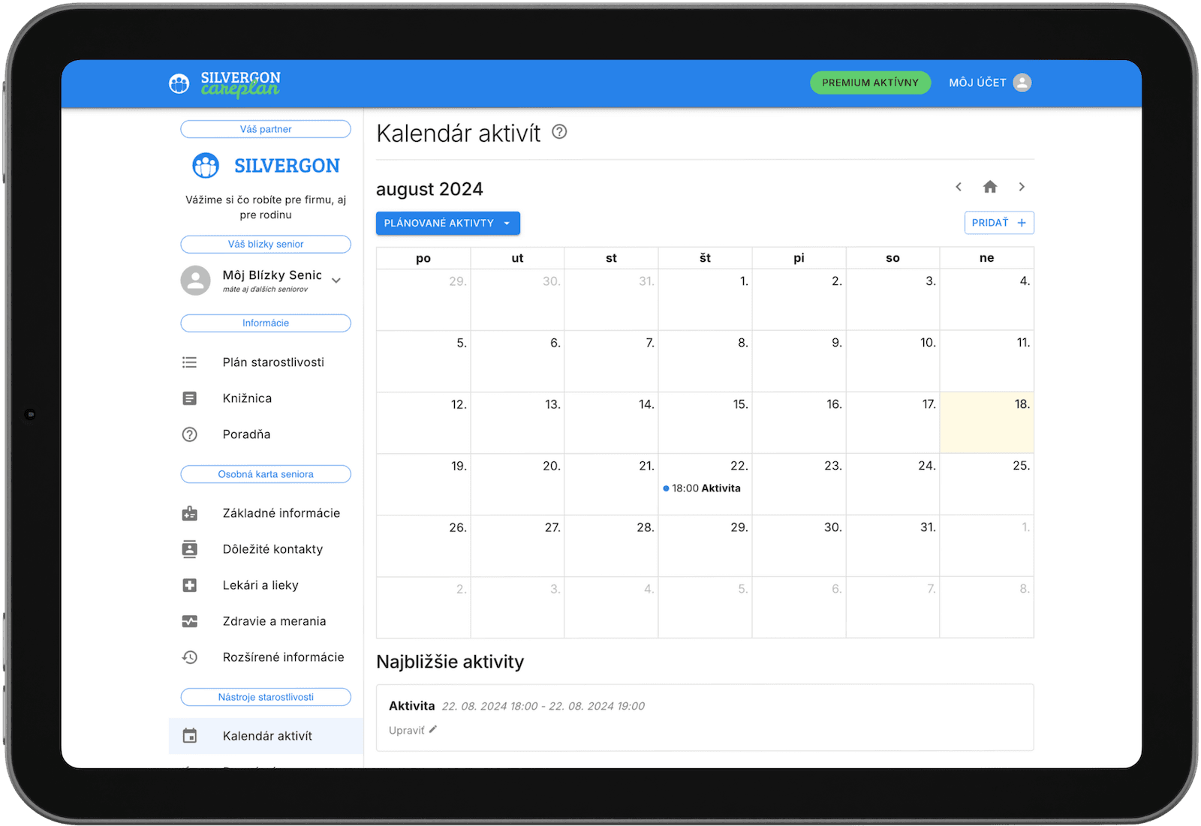Select day 20. in calendar
Screen dimensions: 1201x826
pyautogui.click(x=517, y=485)
